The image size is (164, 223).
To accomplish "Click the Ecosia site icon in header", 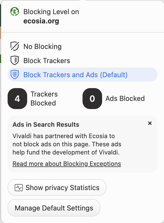I will point(15,12).
